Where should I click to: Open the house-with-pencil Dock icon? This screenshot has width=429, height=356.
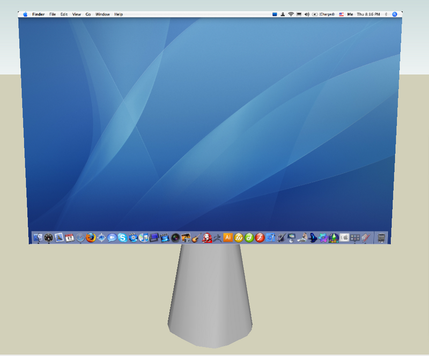pos(366,238)
